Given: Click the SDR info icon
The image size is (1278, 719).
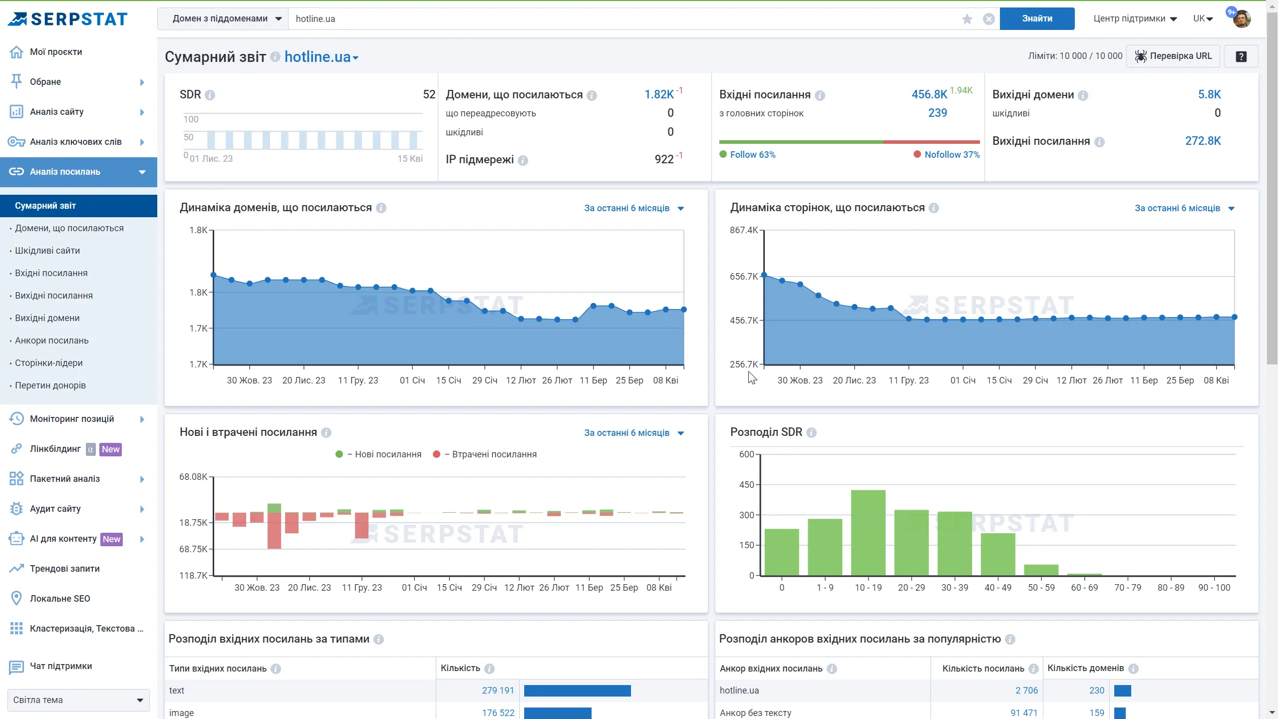Looking at the screenshot, I should [x=210, y=95].
